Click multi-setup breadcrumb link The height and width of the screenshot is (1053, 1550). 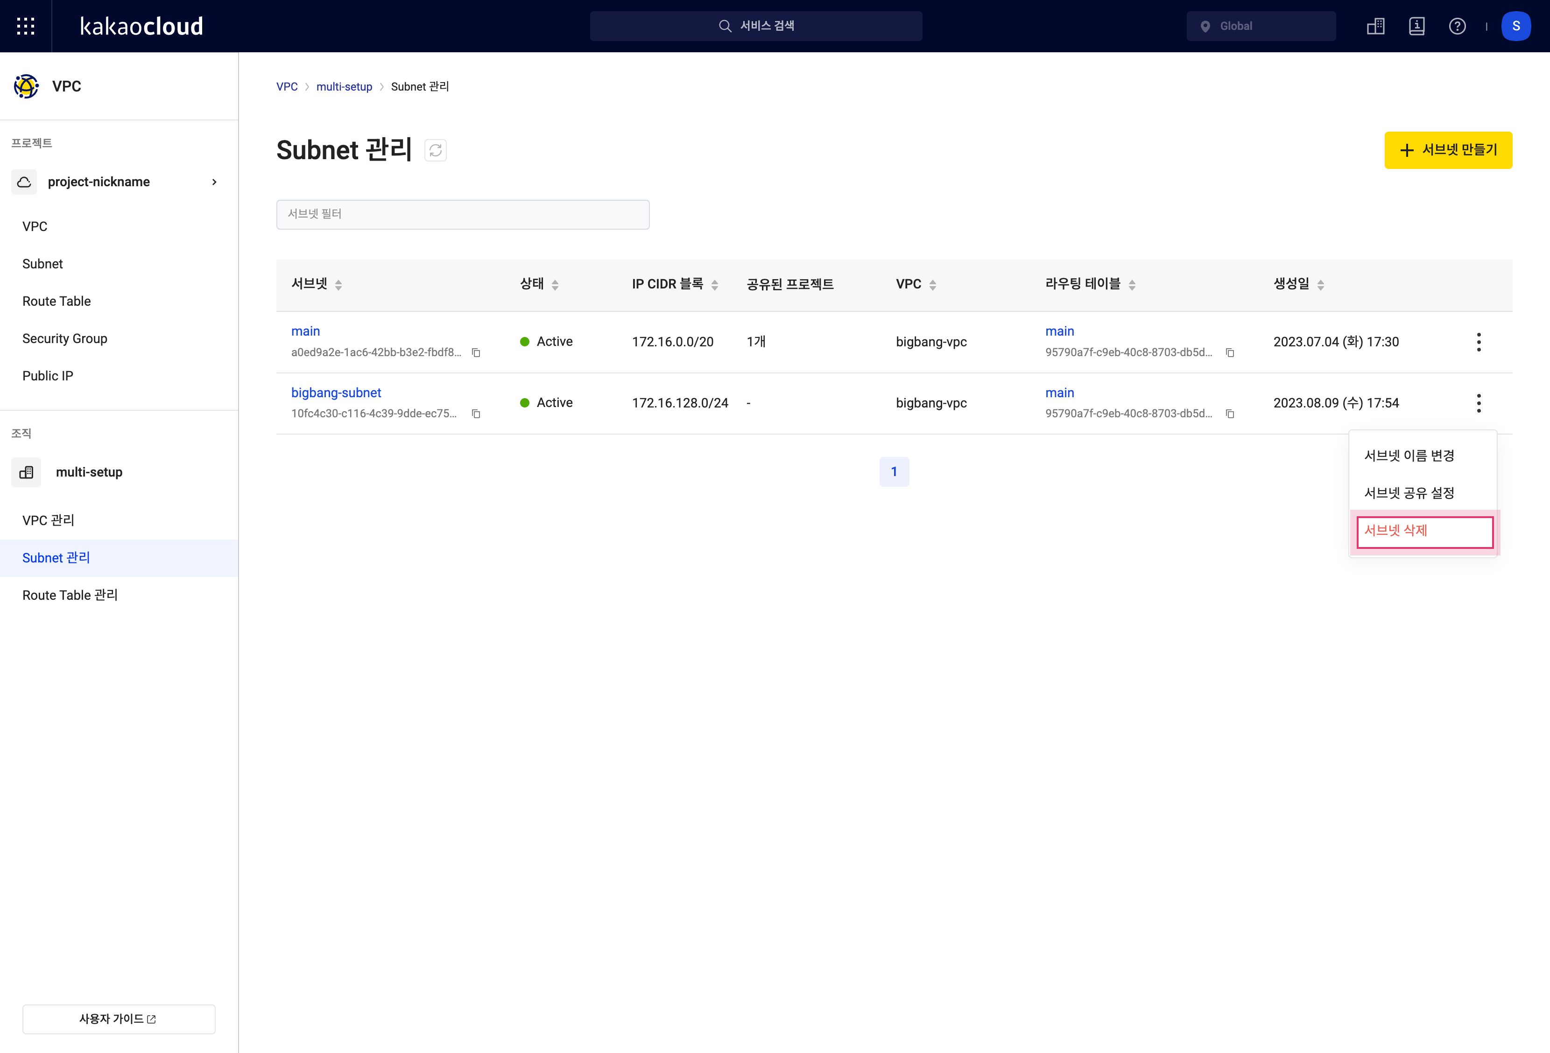click(x=344, y=87)
